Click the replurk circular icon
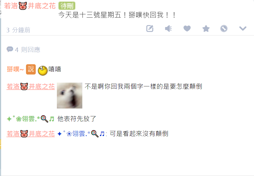Viewport: 254px width, 176px height. click(224, 29)
